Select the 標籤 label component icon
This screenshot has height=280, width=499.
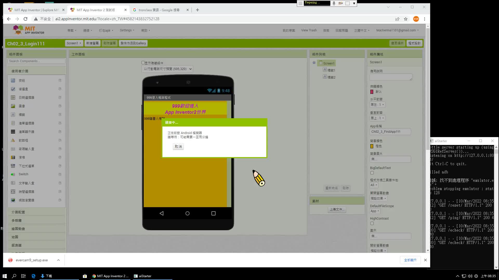coord(13,115)
